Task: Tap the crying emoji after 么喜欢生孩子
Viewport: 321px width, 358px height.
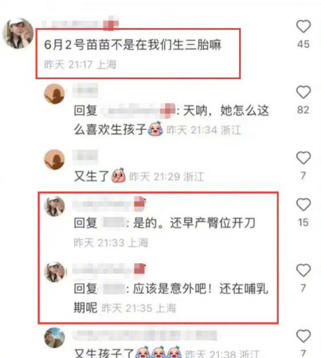Action: 155,129
